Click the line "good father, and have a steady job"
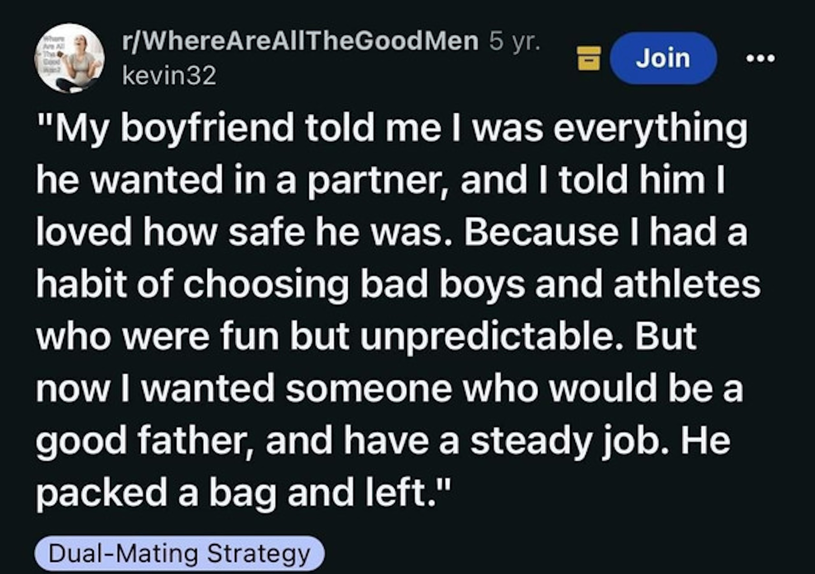815x574 pixels. (383, 440)
